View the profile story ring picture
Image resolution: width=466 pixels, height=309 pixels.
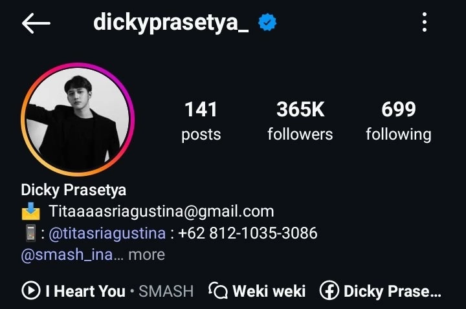tap(78, 120)
